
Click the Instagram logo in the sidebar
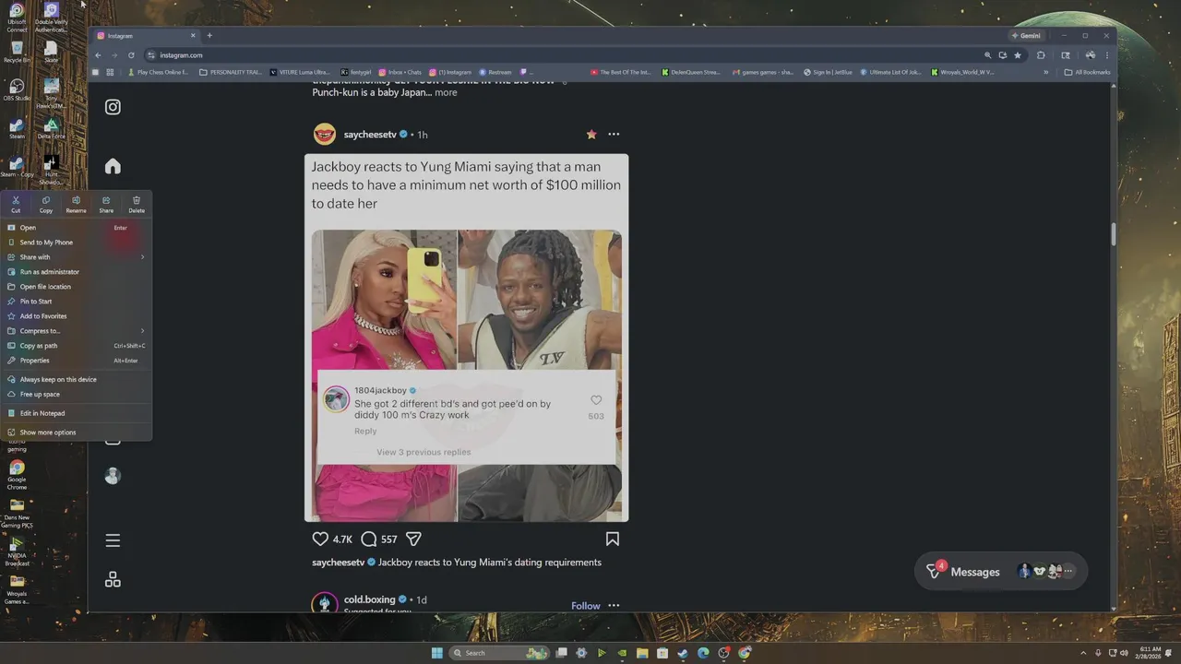113,107
